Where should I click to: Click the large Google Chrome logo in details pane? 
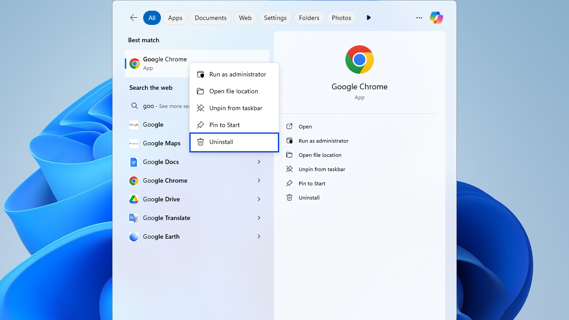coord(360,60)
